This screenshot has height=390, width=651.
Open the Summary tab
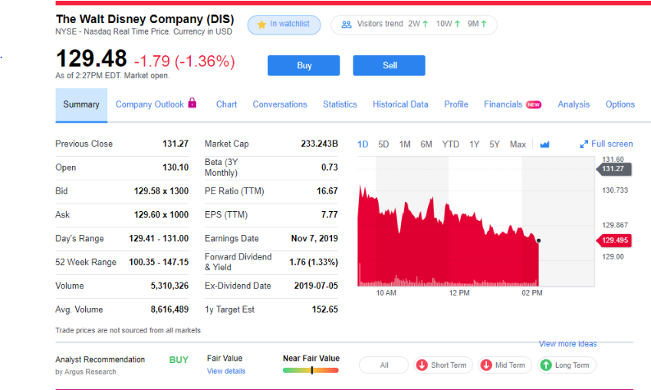click(x=81, y=104)
